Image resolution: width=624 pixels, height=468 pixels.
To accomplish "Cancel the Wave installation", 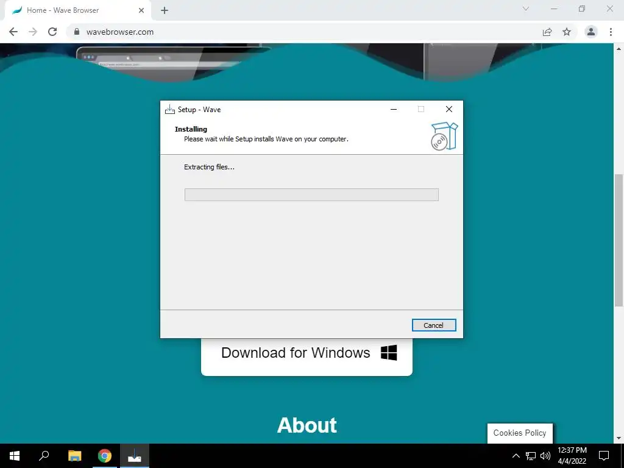I will pyautogui.click(x=434, y=325).
